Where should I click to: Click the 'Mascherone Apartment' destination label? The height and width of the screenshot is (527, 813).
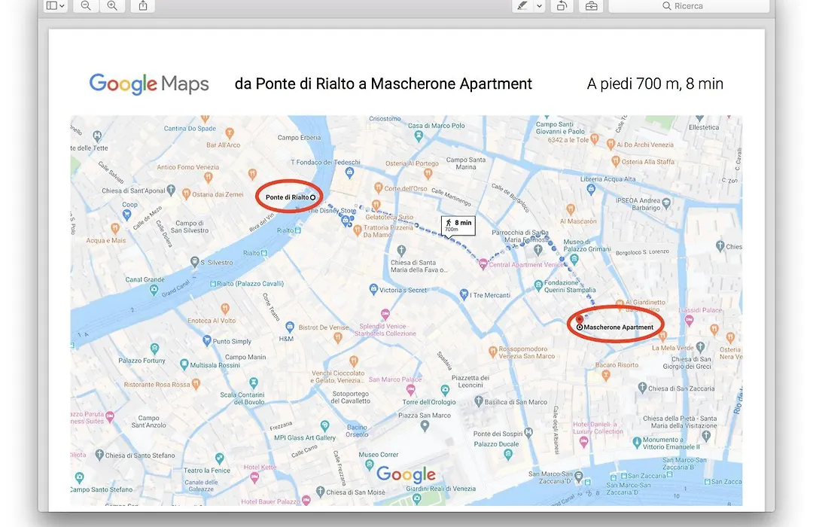619,327
